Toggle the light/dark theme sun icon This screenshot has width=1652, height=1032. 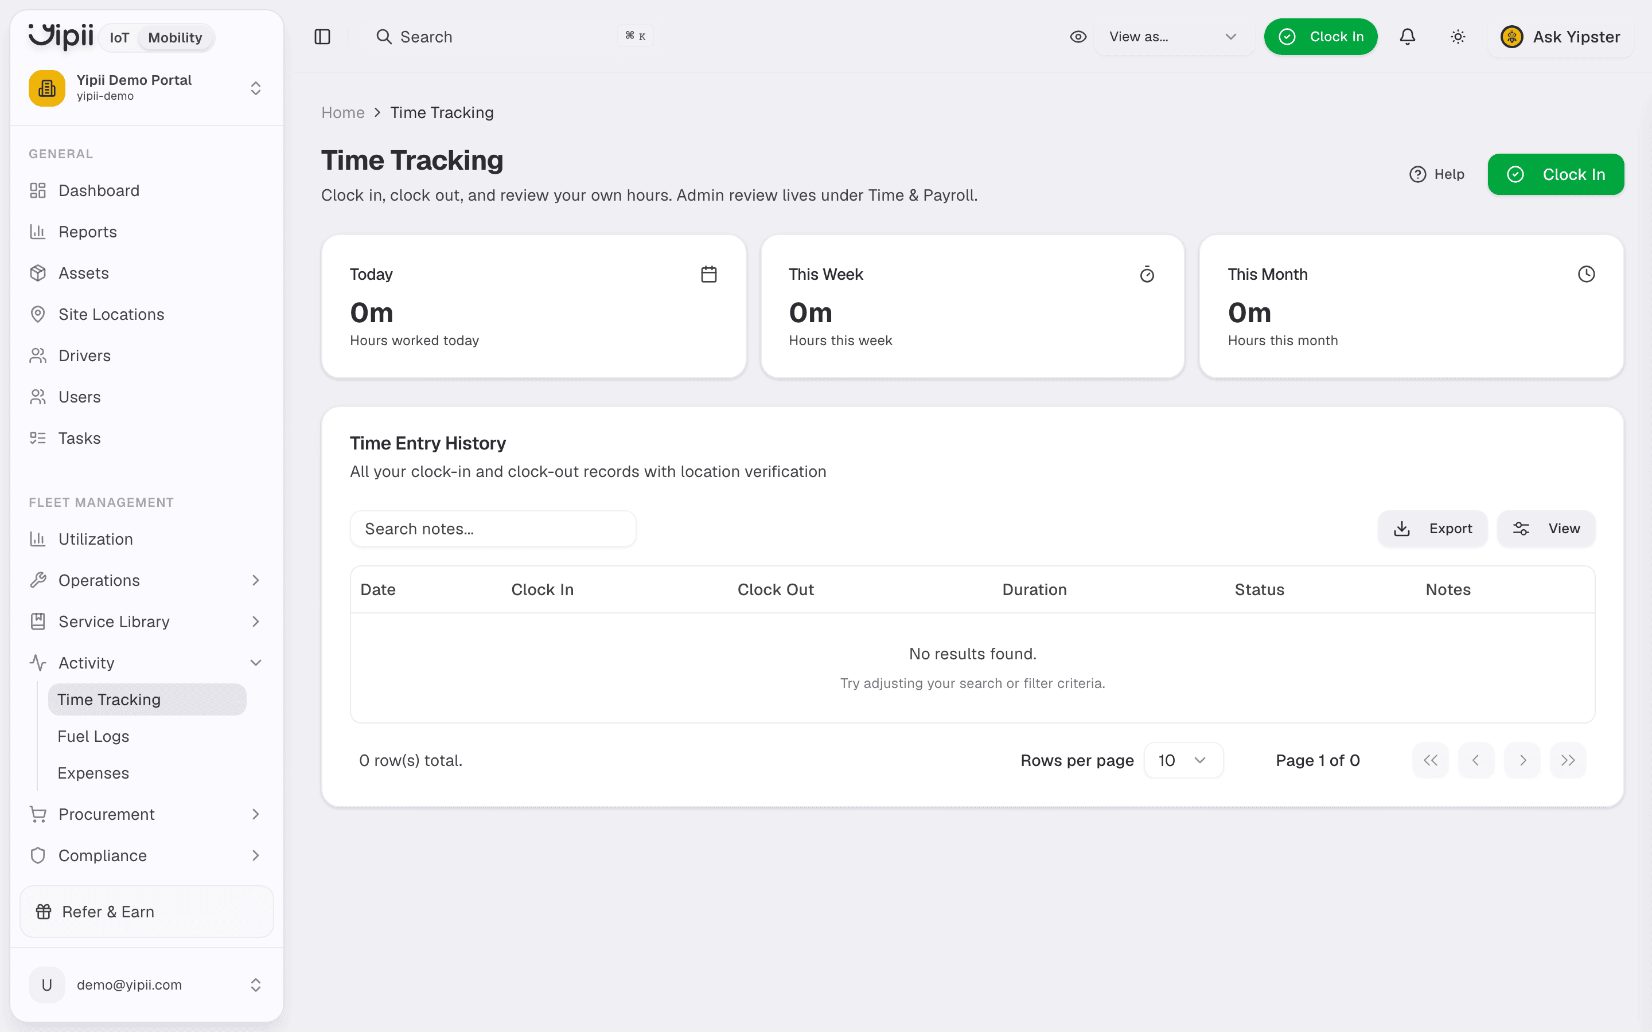[x=1458, y=37]
